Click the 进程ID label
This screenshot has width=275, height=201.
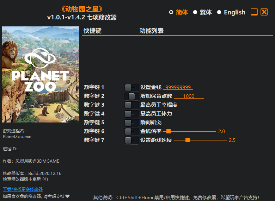pyautogui.click(x=10, y=149)
